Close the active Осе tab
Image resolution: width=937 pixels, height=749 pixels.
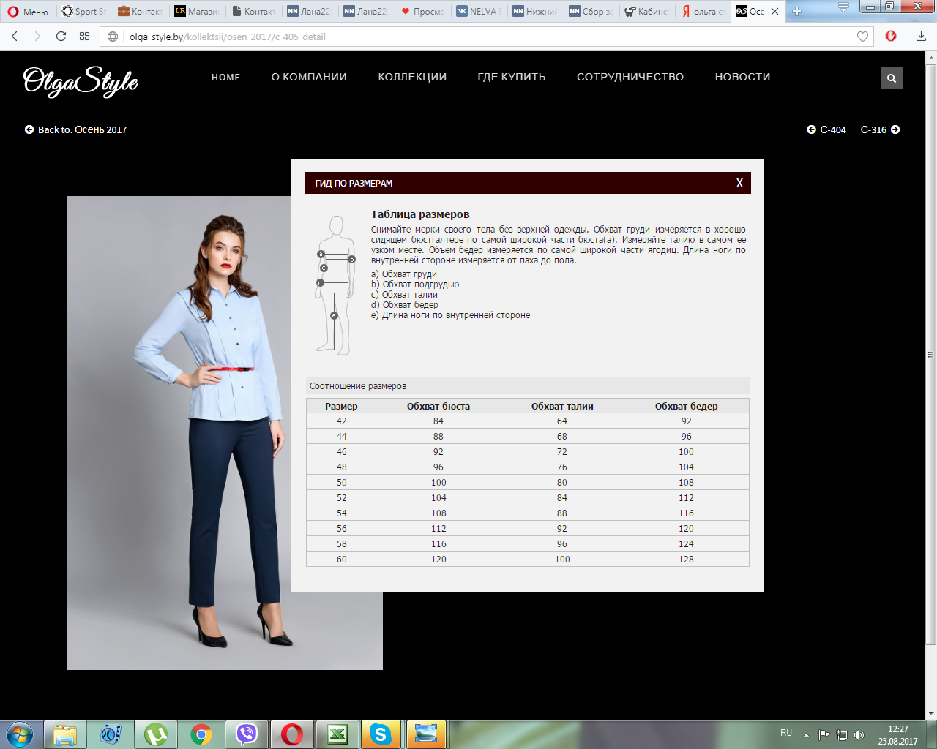tap(774, 11)
